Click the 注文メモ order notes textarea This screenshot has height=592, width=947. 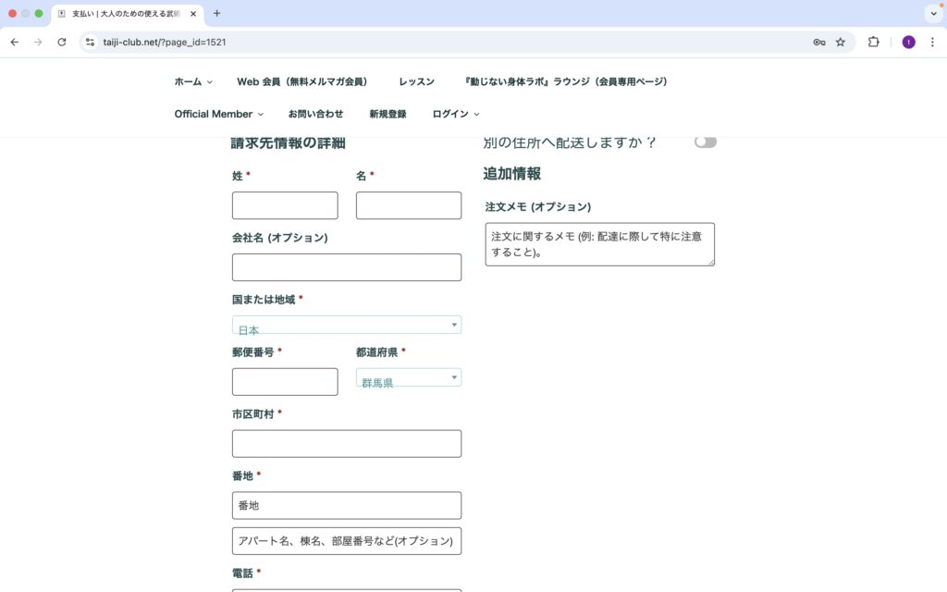click(599, 244)
